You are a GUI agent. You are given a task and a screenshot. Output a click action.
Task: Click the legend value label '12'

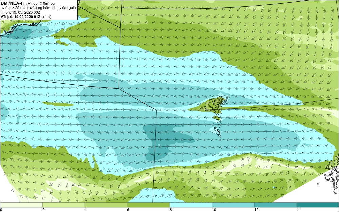pyautogui.click(x=256, y=210)
